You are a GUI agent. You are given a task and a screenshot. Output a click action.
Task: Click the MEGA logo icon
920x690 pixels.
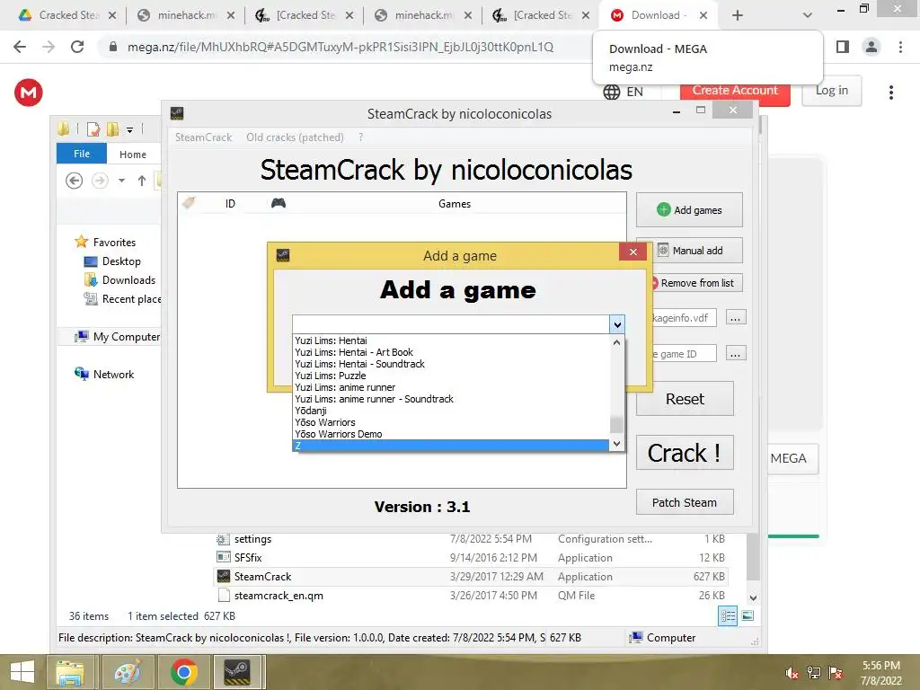tap(28, 93)
